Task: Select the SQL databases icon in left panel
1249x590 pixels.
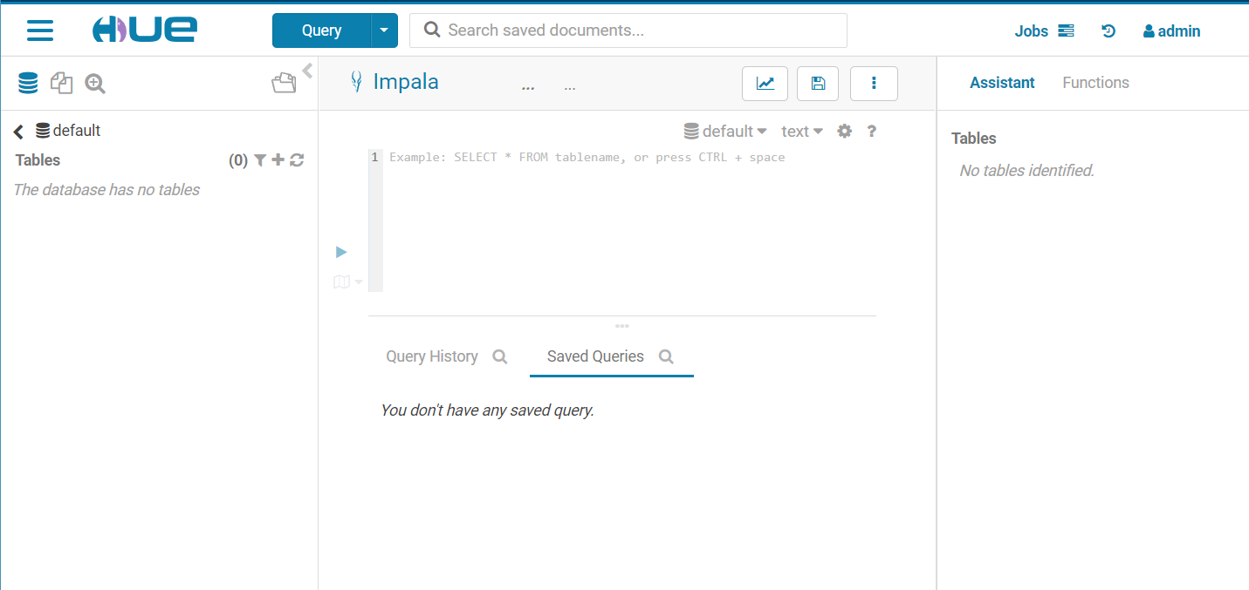Action: pyautogui.click(x=28, y=83)
